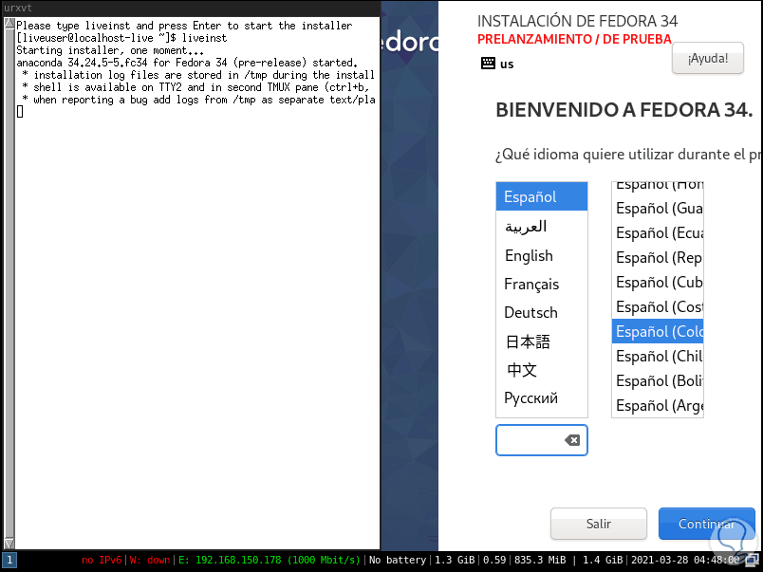Click workspace 1 indicator in status bar

(9, 561)
